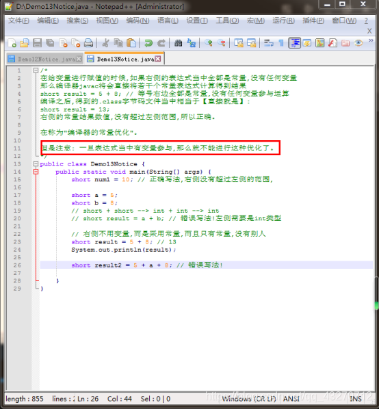Switch to the Demo12Notice.java tab
This screenshot has width=379, height=409.
tap(44, 60)
